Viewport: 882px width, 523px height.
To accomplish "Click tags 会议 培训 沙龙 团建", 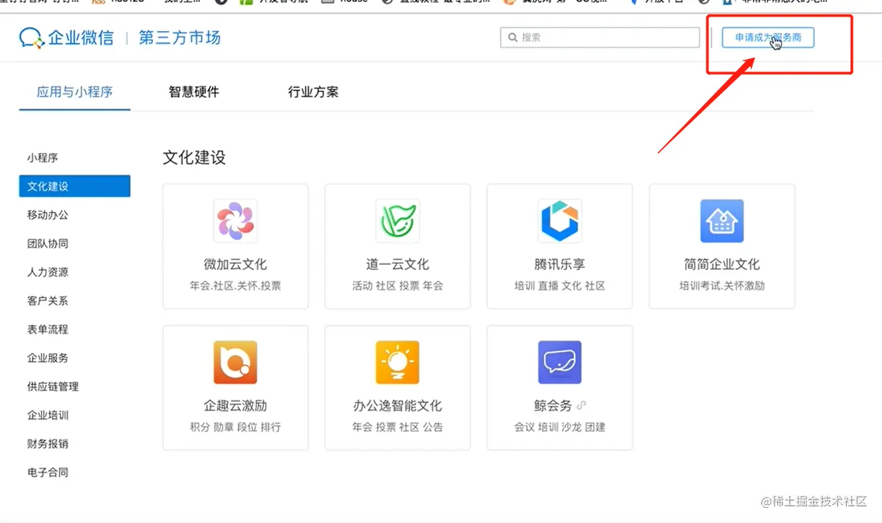I will click(560, 427).
